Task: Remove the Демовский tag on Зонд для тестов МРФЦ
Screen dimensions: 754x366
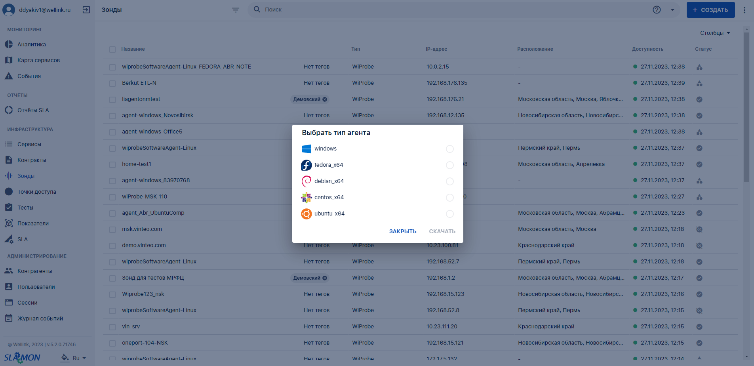Action: [x=325, y=278]
